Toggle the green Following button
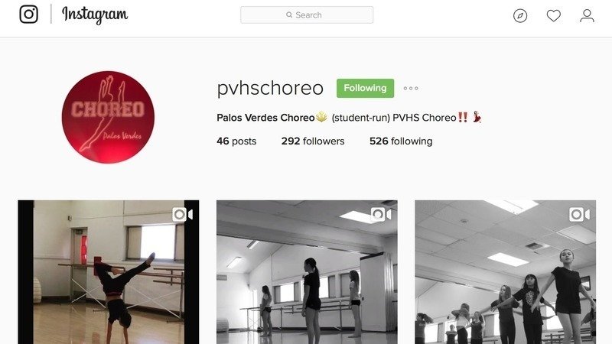 (x=366, y=88)
